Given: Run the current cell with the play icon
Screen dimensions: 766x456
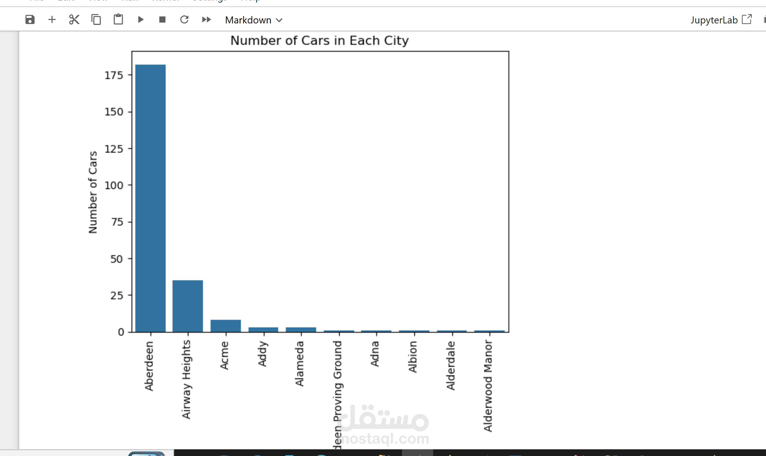Looking at the screenshot, I should [x=141, y=20].
